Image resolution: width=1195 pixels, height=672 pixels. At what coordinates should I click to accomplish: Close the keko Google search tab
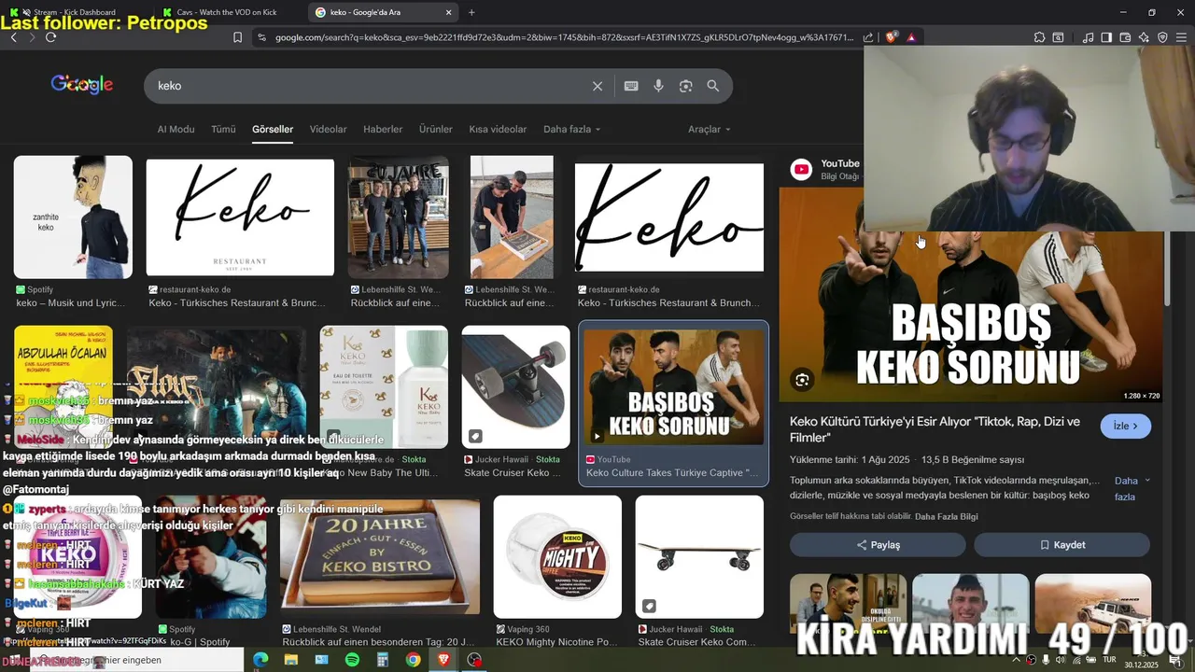coord(448,12)
